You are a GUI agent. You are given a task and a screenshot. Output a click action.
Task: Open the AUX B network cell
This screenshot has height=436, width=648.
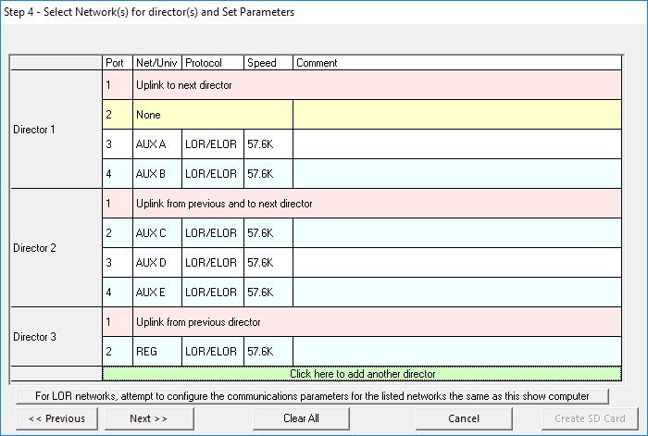tap(156, 174)
